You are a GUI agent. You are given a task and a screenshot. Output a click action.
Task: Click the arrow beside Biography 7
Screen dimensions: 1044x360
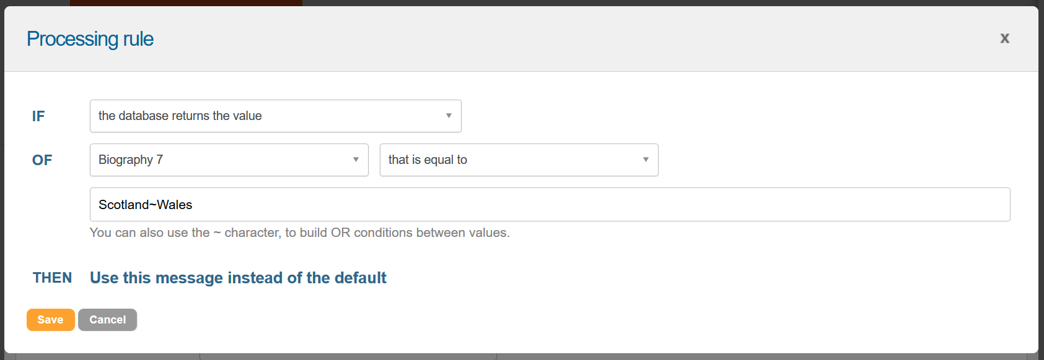pyautogui.click(x=356, y=160)
